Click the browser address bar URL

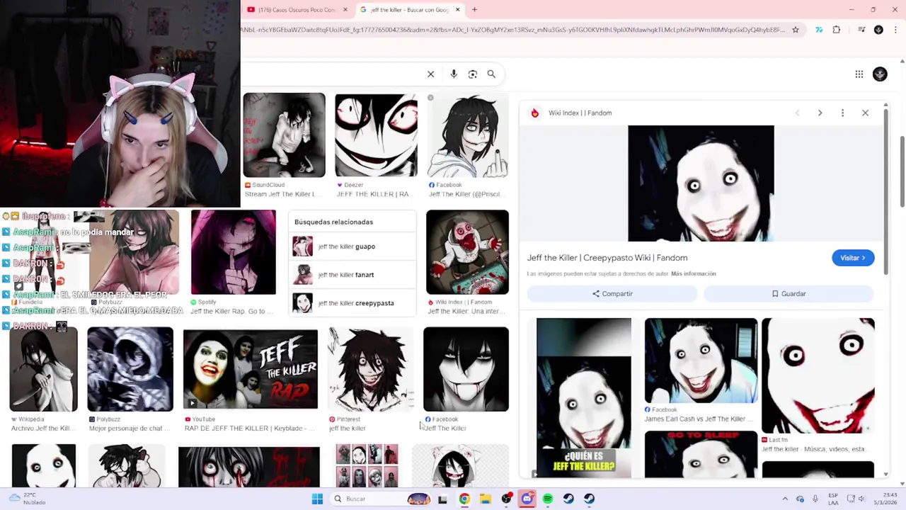(513, 30)
